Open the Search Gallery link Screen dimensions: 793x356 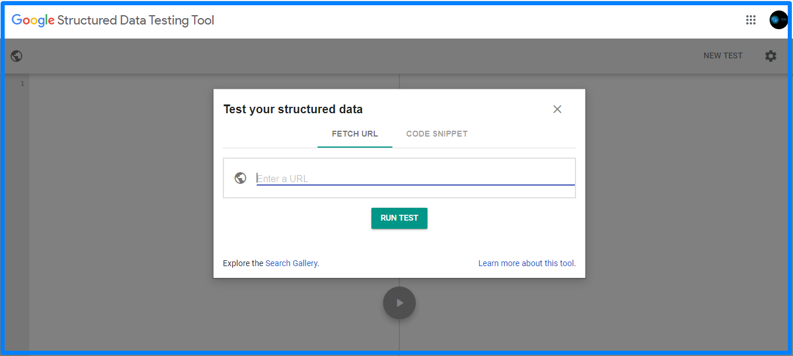[291, 263]
